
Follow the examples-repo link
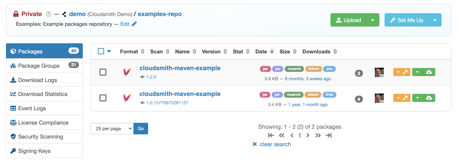click(160, 14)
